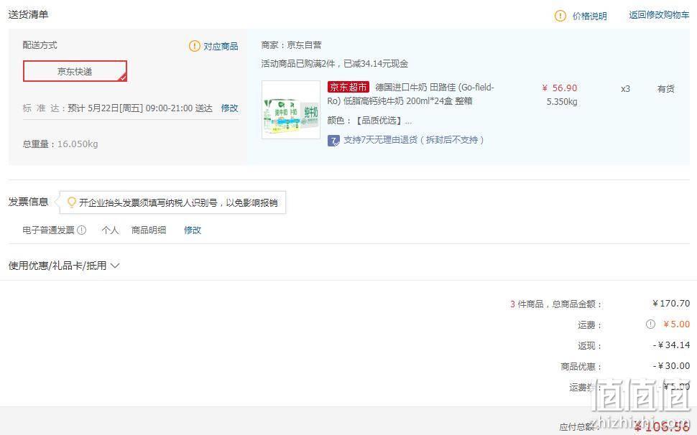The image size is (697, 435).
Task: Click the quantity x3
Action: pos(625,89)
